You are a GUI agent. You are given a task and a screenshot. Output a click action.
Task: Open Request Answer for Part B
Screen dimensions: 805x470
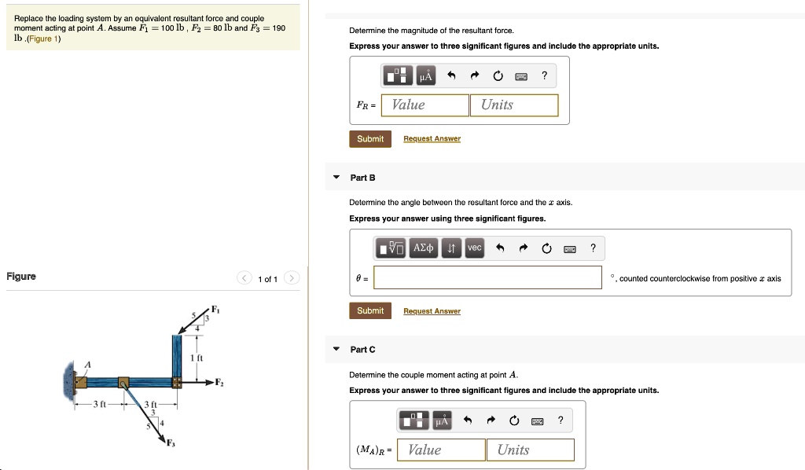coord(431,310)
